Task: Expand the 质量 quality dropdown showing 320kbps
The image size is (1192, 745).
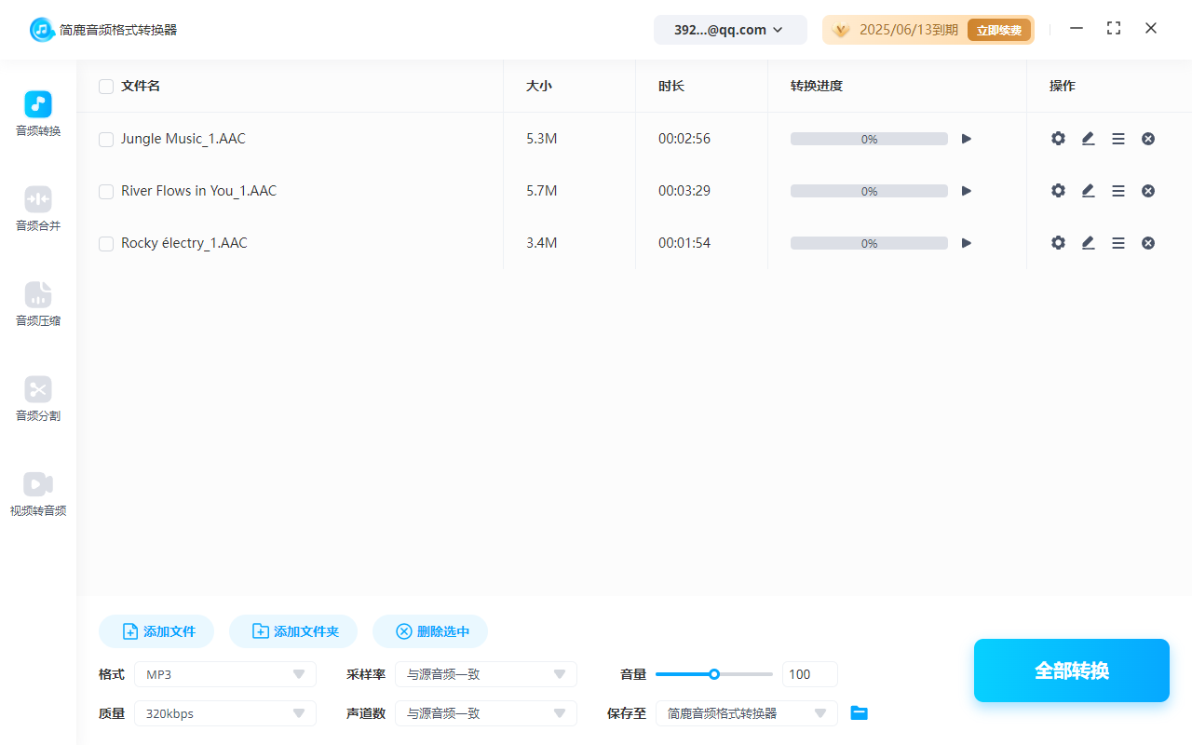Action: [224, 712]
